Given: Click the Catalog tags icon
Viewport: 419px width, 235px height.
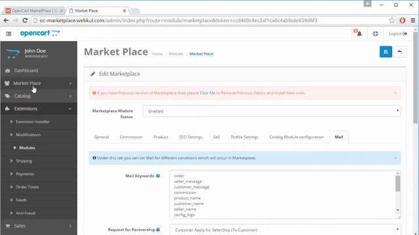Looking at the screenshot, I should point(7,96).
